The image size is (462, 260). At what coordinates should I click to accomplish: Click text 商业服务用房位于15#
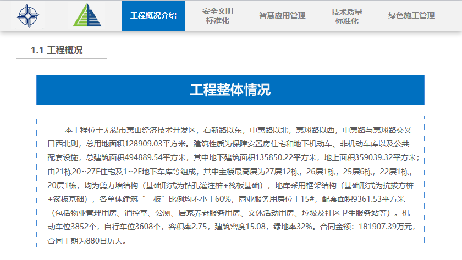(x=276, y=200)
